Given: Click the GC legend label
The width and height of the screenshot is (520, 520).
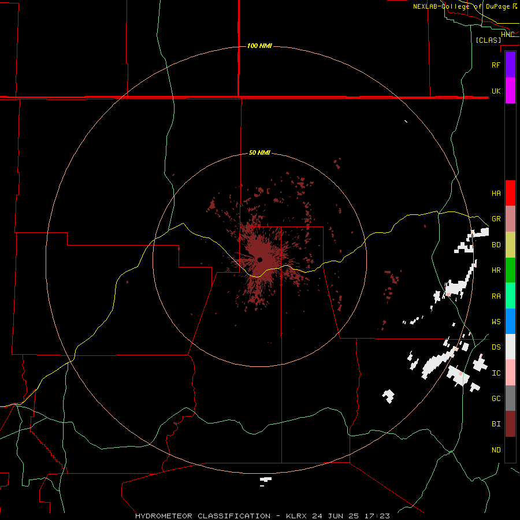Looking at the screenshot, I should coord(496,399).
